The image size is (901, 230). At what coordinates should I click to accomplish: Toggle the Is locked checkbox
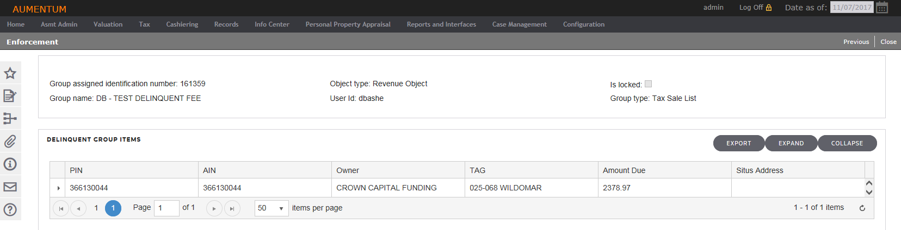point(648,84)
